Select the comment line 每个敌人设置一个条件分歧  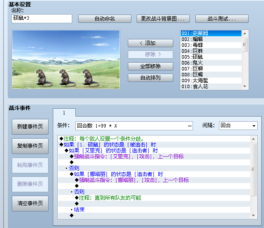point(154,139)
